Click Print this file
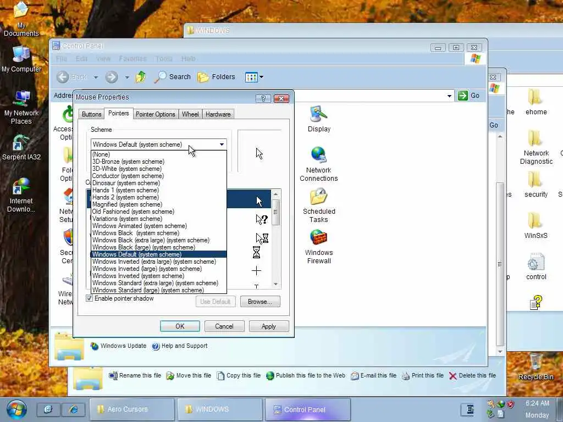 pyautogui.click(x=423, y=375)
